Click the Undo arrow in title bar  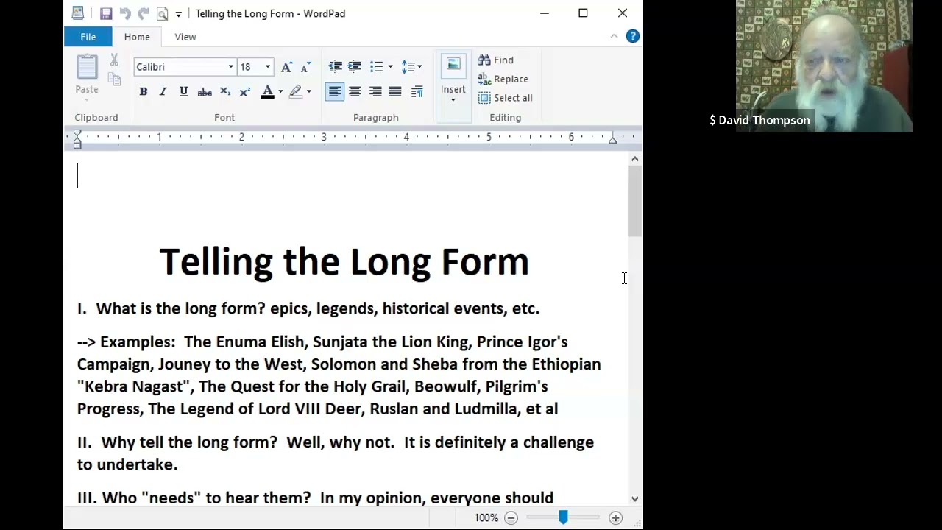point(124,13)
